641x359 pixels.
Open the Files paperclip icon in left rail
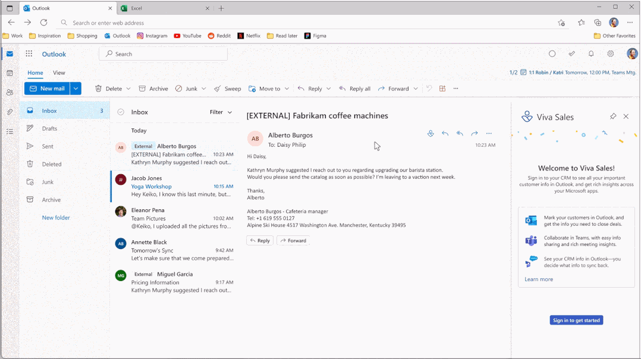pos(10,112)
